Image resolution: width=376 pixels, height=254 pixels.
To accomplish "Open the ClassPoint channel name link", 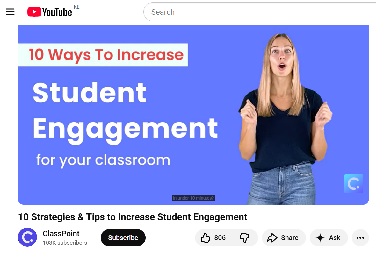I will point(61,234).
